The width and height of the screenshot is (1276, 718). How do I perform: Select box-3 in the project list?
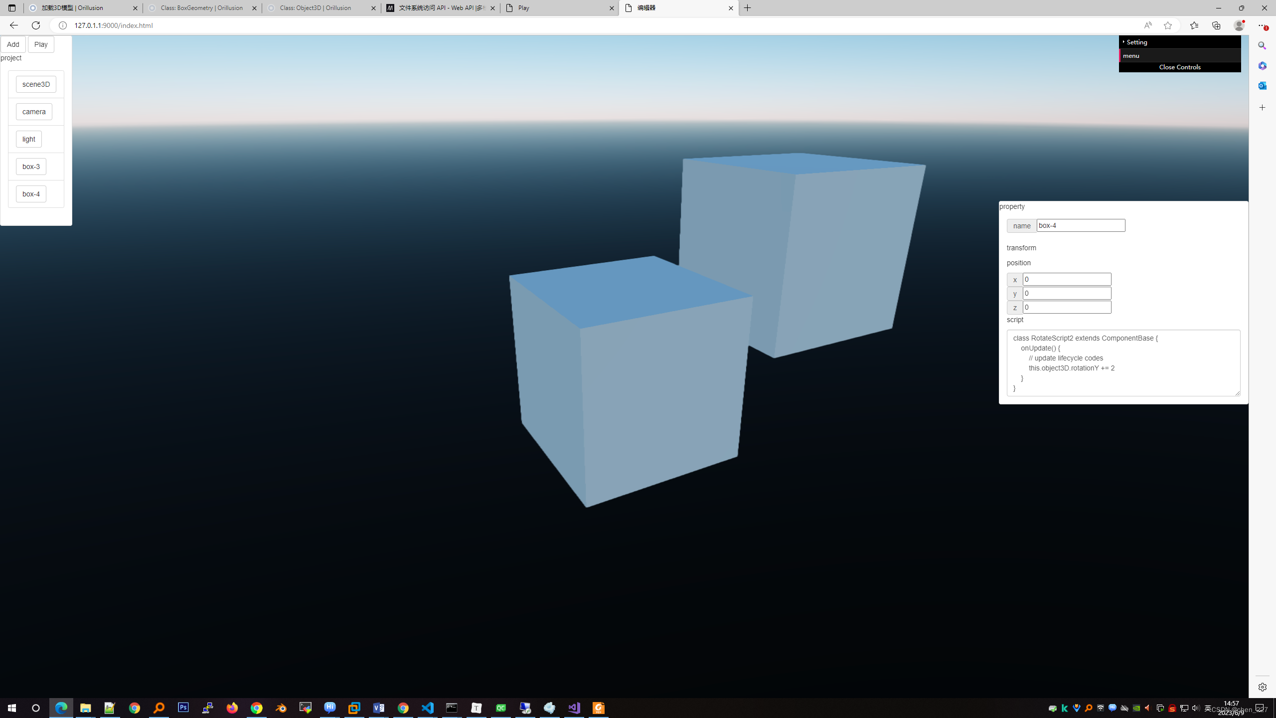(31, 167)
